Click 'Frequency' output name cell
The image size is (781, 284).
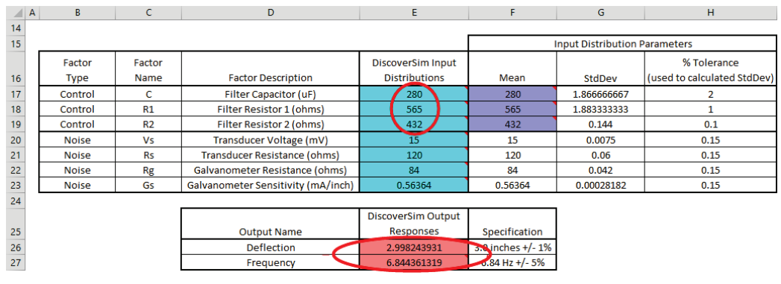pos(271,262)
